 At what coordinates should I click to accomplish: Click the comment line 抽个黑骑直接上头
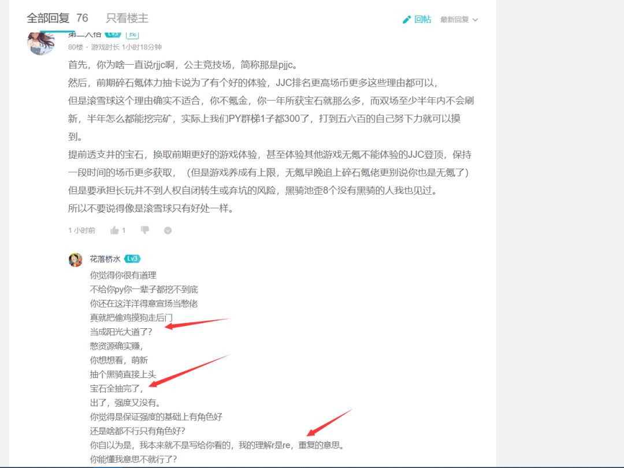point(123,374)
